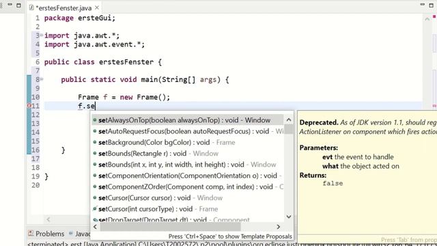Collapse the import section at line 3
The height and width of the screenshot is (246, 437).
(41, 35)
